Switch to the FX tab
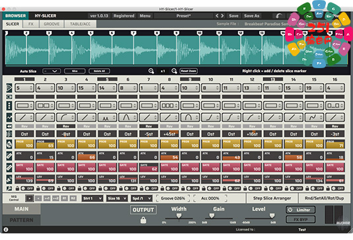Image resolution: width=353 pixels, height=240 pixels. [31, 24]
